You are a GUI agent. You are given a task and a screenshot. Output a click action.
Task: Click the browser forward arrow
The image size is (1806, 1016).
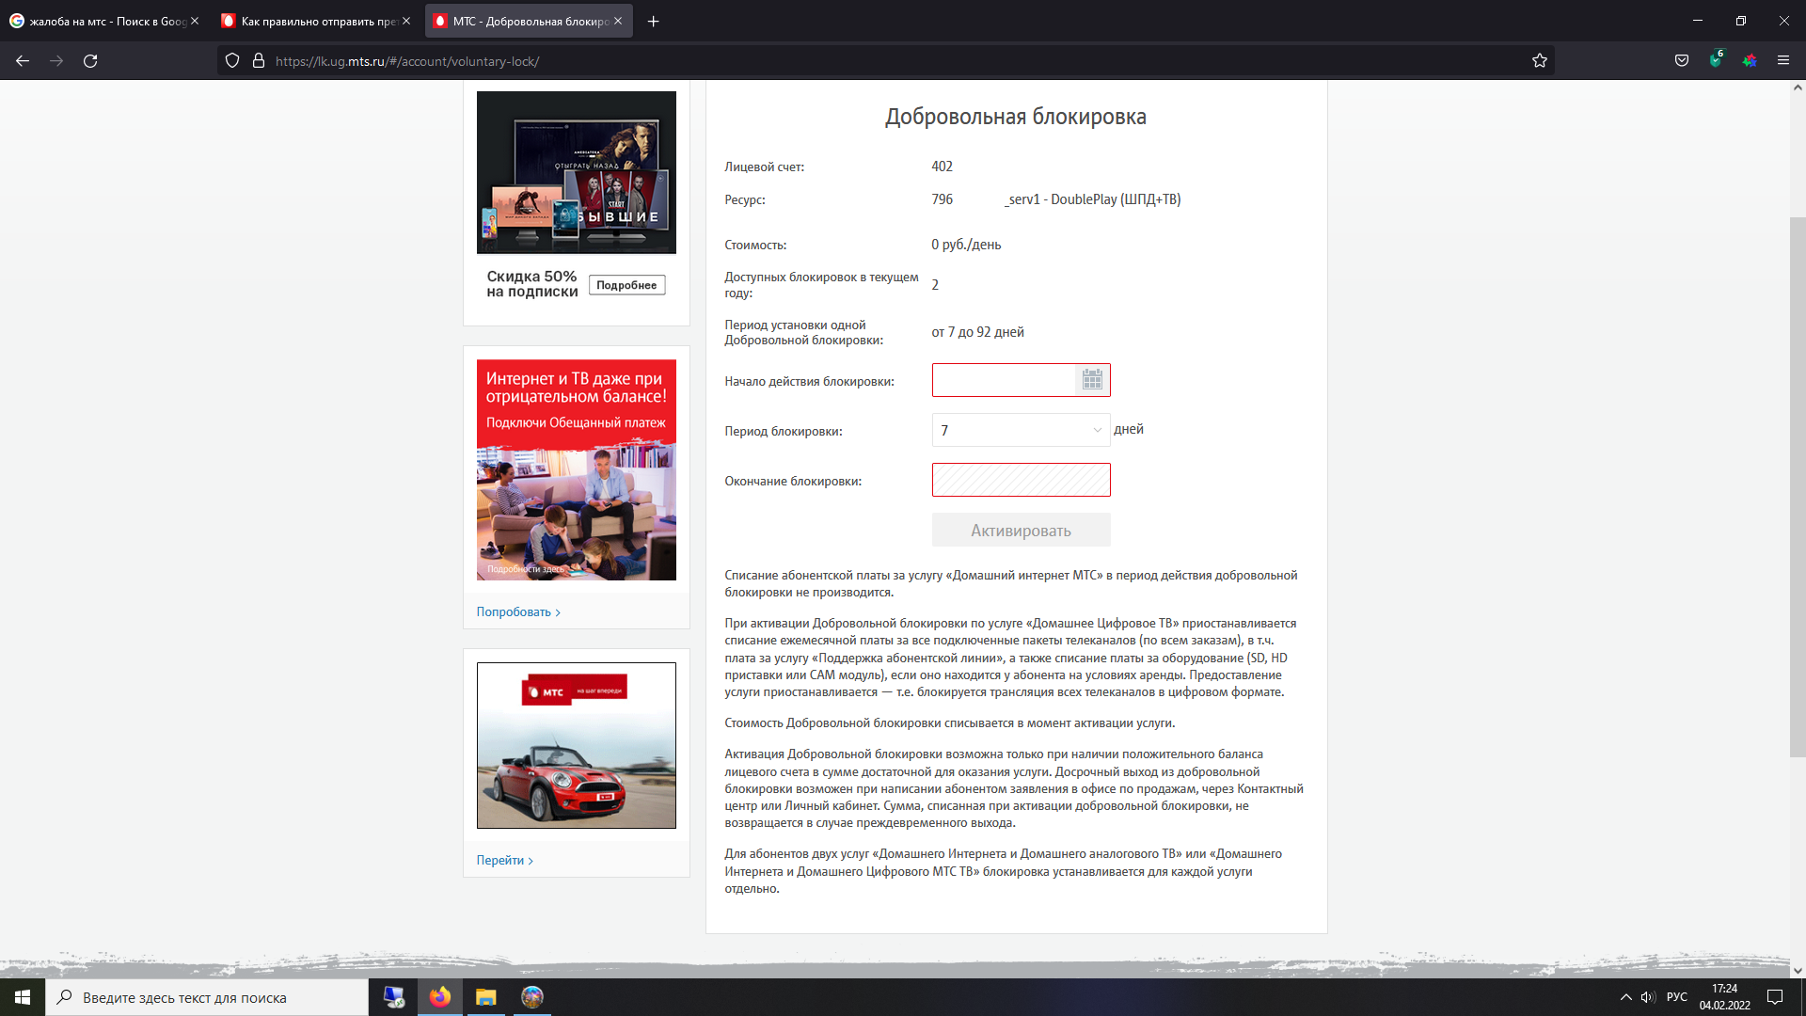[x=56, y=61]
